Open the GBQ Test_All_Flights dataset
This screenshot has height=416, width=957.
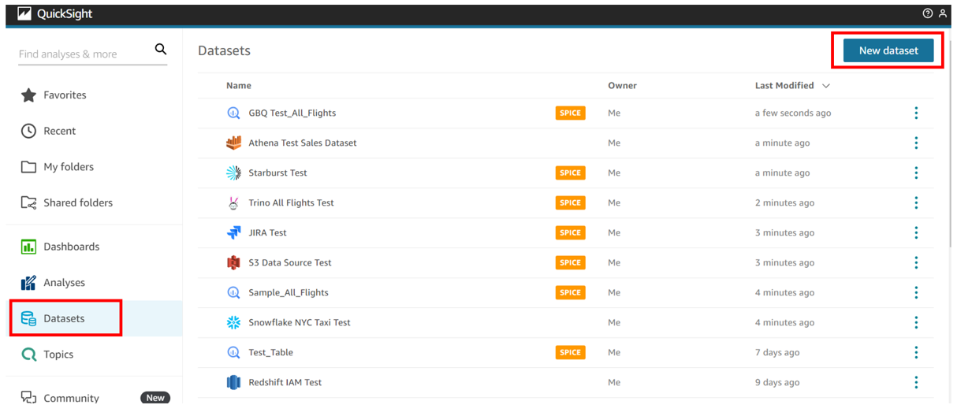coord(292,113)
